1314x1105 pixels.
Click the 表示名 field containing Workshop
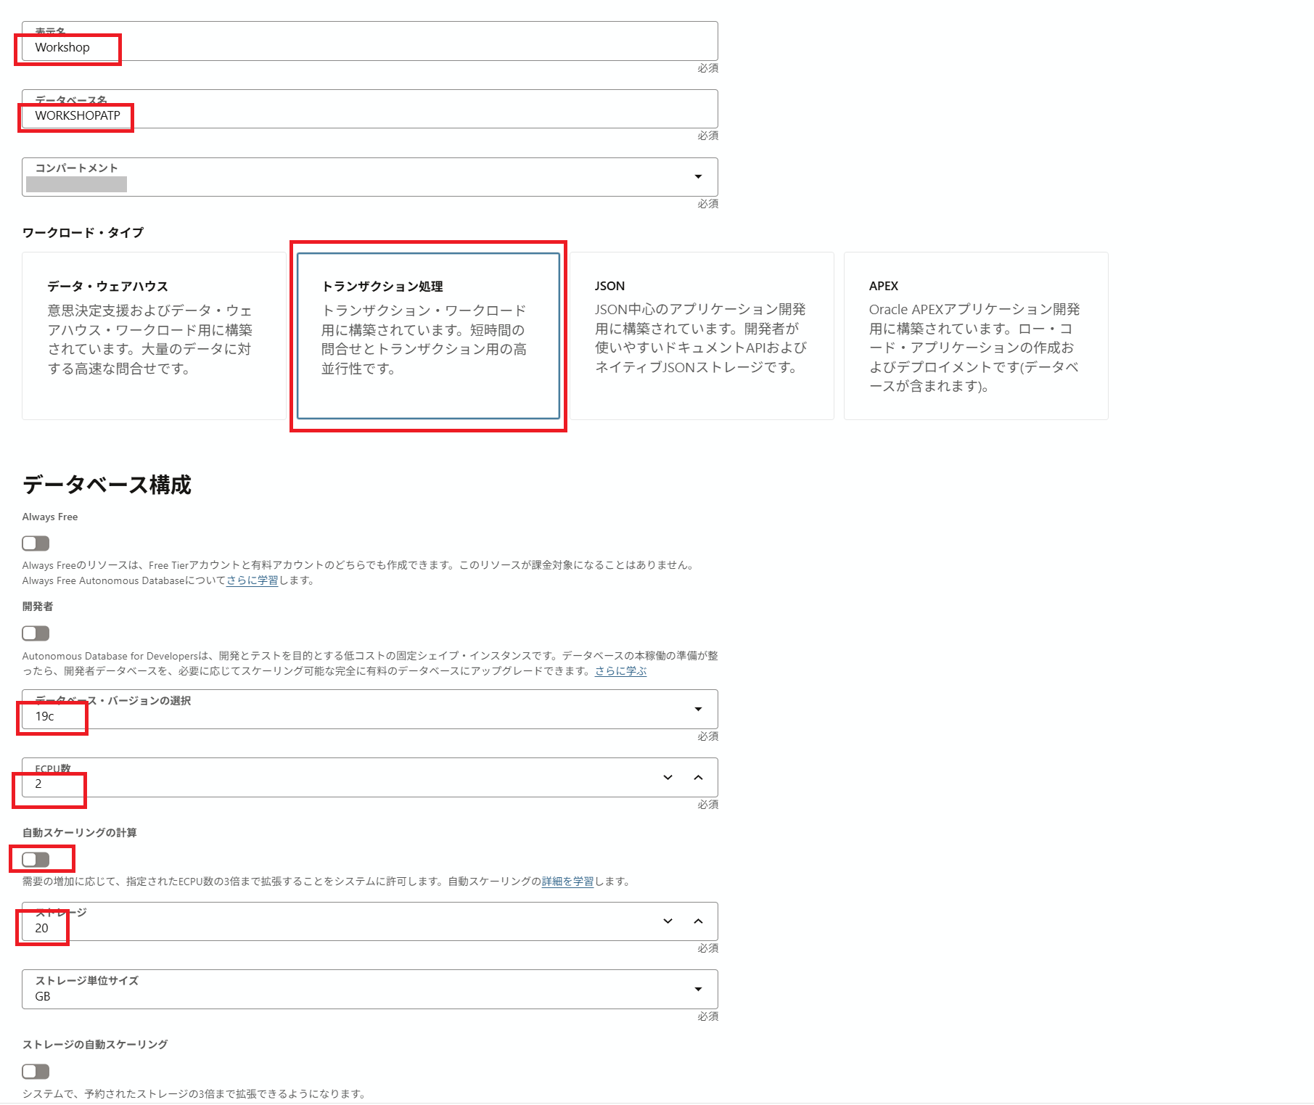[369, 48]
